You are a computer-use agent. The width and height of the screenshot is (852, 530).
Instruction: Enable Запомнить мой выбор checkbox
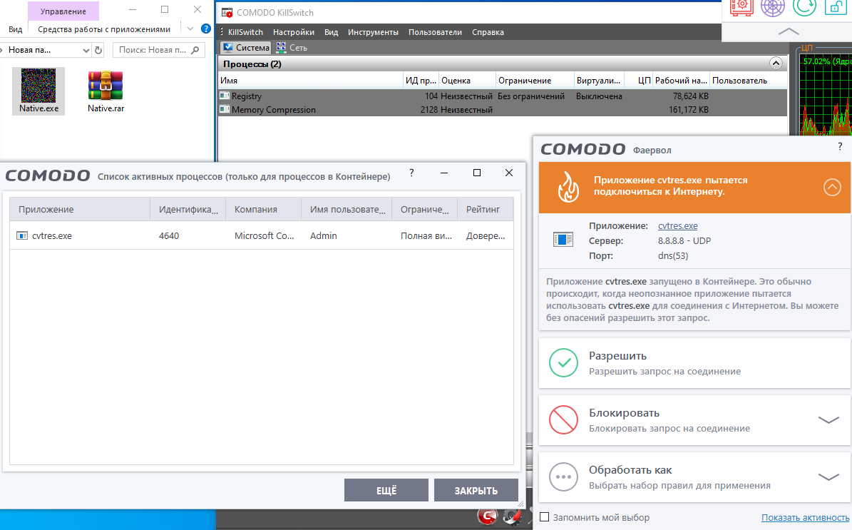[x=545, y=517]
